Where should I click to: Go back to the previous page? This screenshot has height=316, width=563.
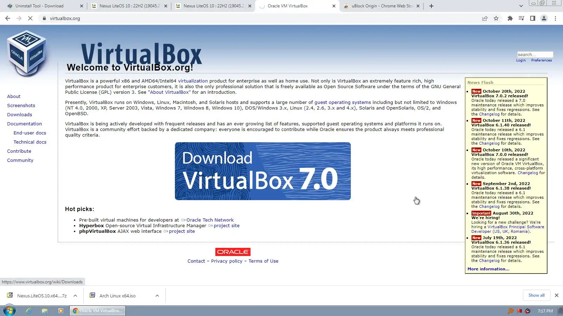click(x=7, y=18)
